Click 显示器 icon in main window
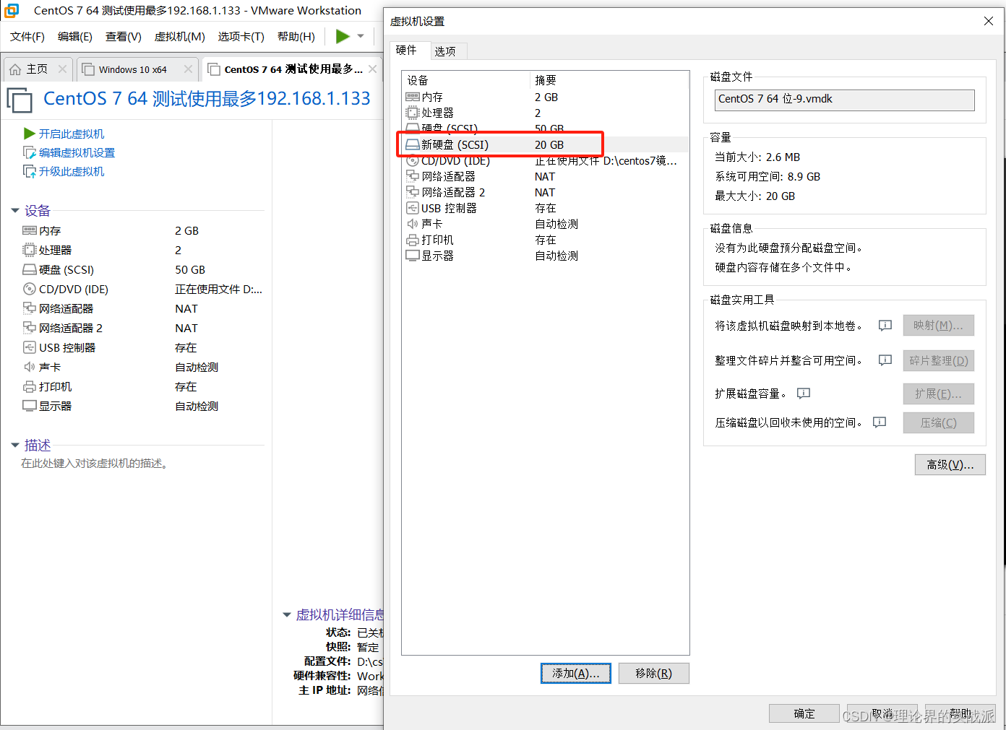Screen dimensions: 1006x730 pyautogui.click(x=30, y=406)
